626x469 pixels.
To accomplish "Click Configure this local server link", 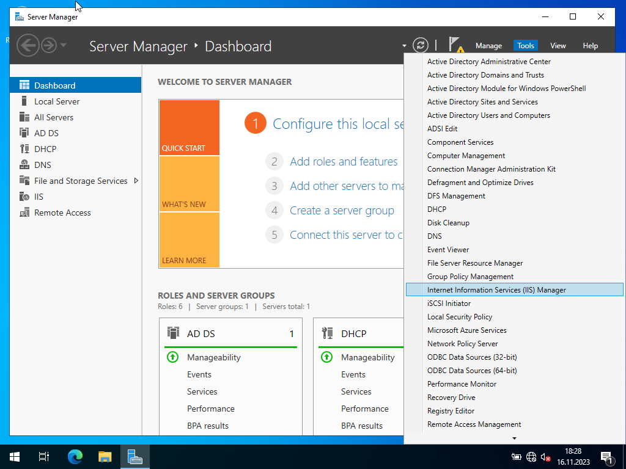I will click(x=337, y=123).
